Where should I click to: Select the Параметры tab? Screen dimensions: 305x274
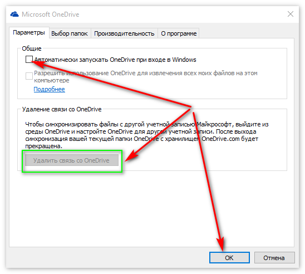(29, 32)
